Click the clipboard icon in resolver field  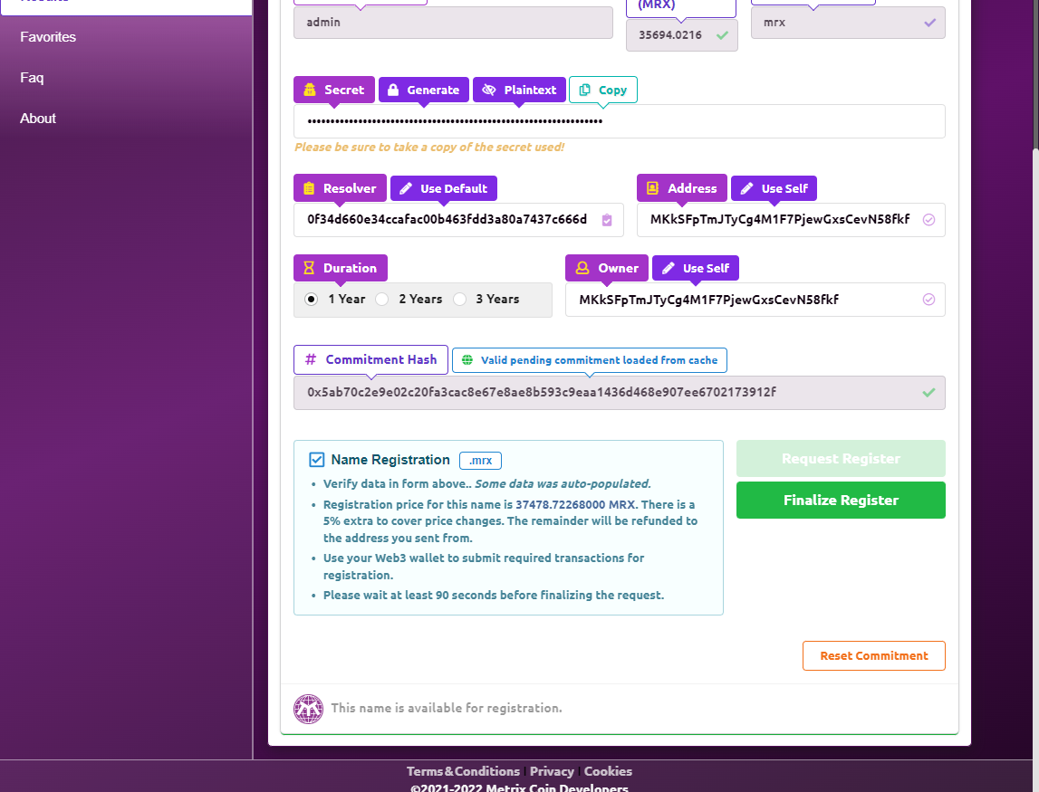tap(606, 220)
